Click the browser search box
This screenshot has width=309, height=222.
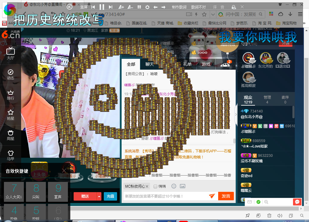pyautogui.click(x=241, y=14)
